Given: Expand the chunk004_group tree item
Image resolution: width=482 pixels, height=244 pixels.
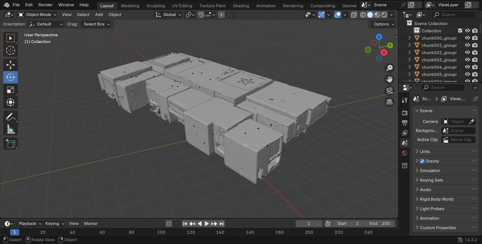Looking at the screenshot, I should pyautogui.click(x=409, y=67).
